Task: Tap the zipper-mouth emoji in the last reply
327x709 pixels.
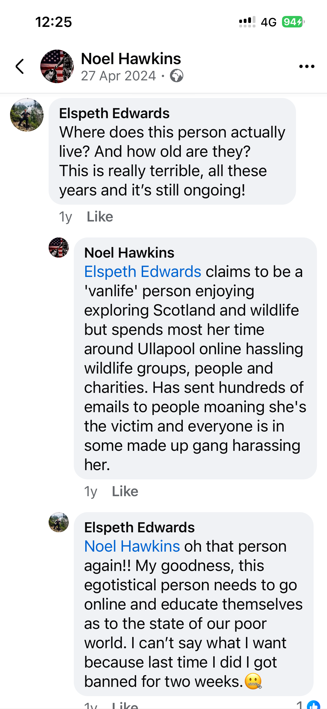Action: (x=253, y=681)
